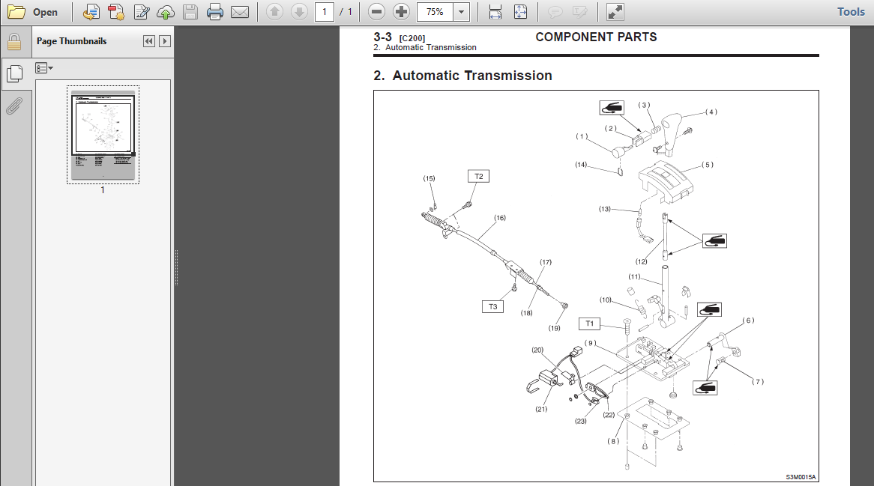
Task: Click the Zoom Out minus button
Action: coord(377,12)
